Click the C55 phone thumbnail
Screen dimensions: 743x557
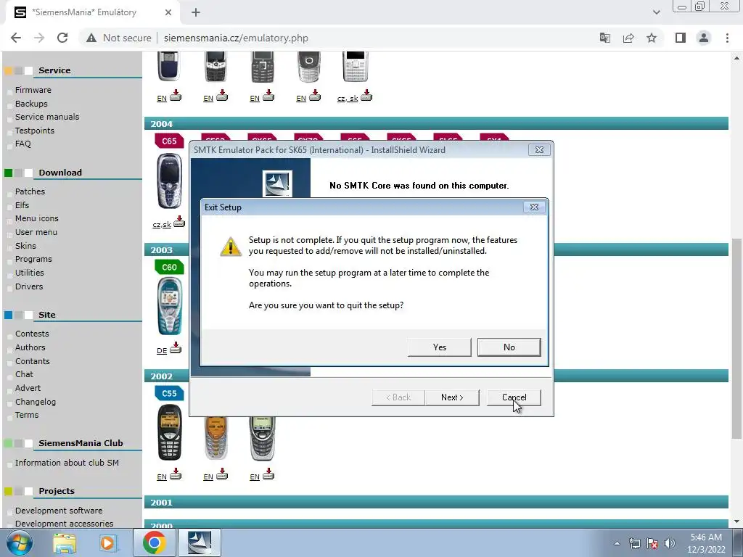tap(169, 432)
